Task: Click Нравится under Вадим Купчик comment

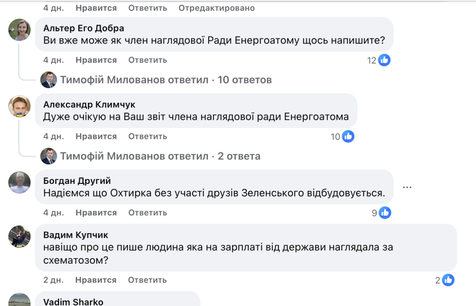Action: click(x=96, y=280)
